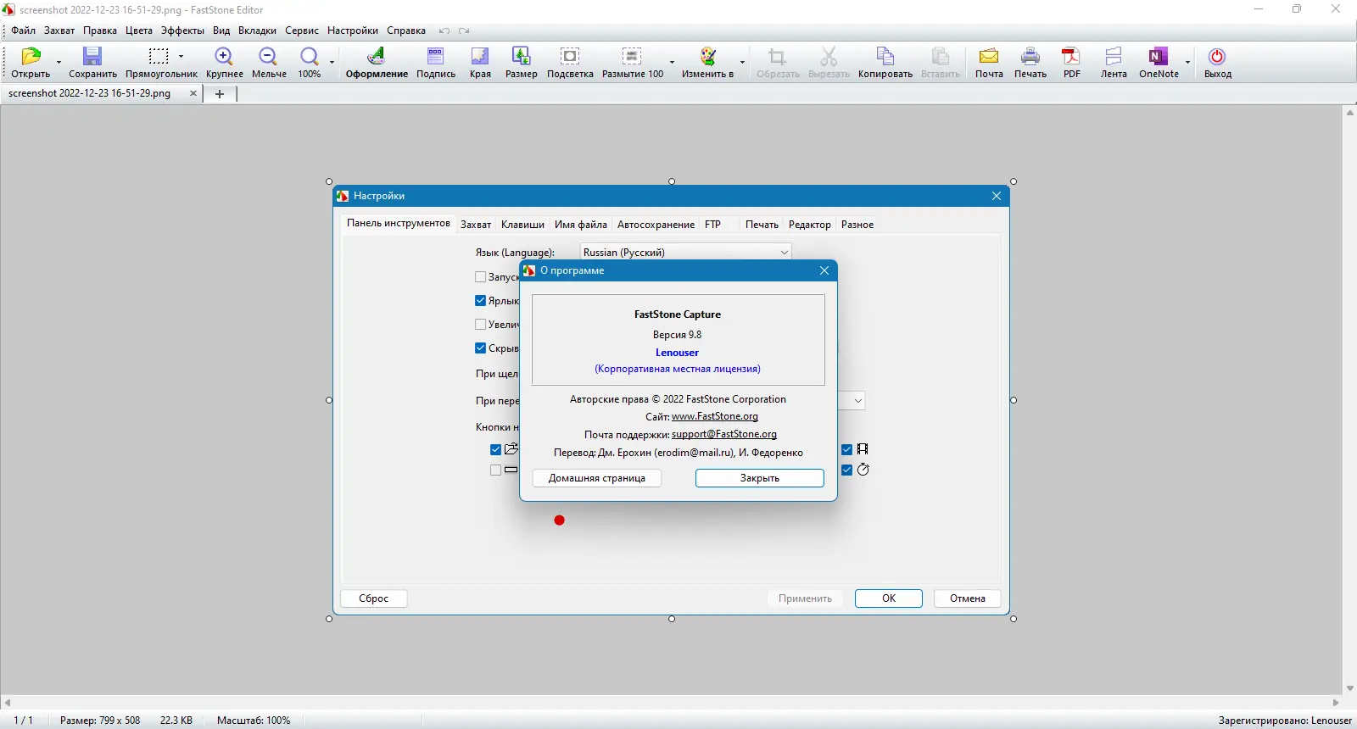This screenshot has width=1357, height=729.
Task: Print the image with the Печать toolbar icon
Action: point(1030,57)
